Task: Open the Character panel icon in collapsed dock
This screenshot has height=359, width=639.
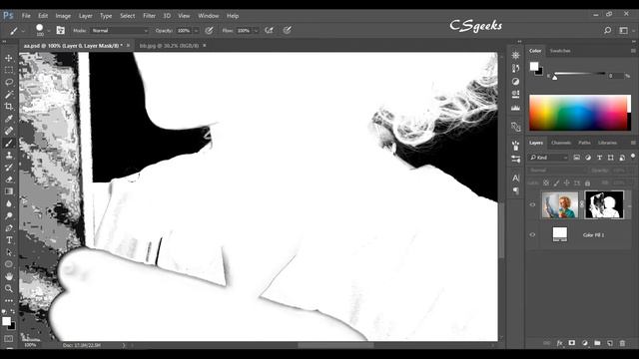Action: coord(515,178)
